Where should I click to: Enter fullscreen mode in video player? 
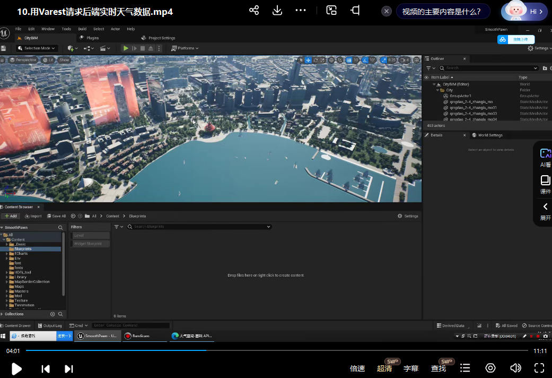pos(539,368)
